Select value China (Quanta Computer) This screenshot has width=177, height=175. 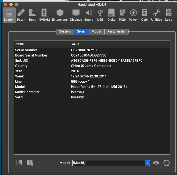pyautogui.click(x=91, y=66)
